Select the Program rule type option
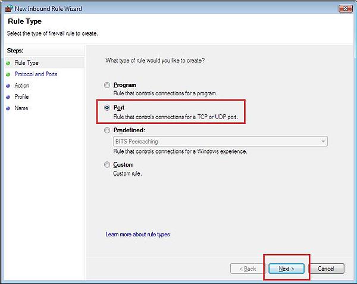 (x=107, y=85)
